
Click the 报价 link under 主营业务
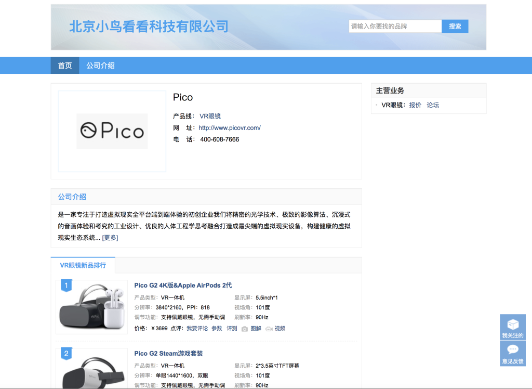click(x=415, y=105)
